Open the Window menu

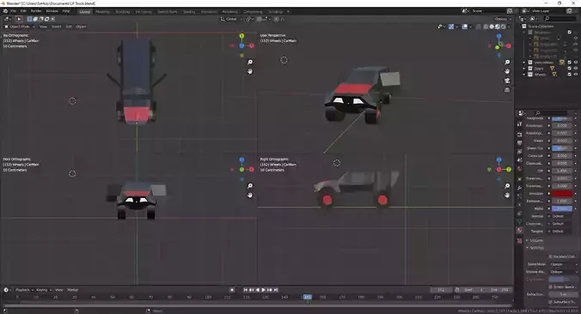(52, 11)
